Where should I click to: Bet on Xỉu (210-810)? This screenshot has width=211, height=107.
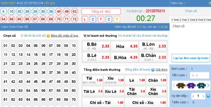(x=114, y=80)
